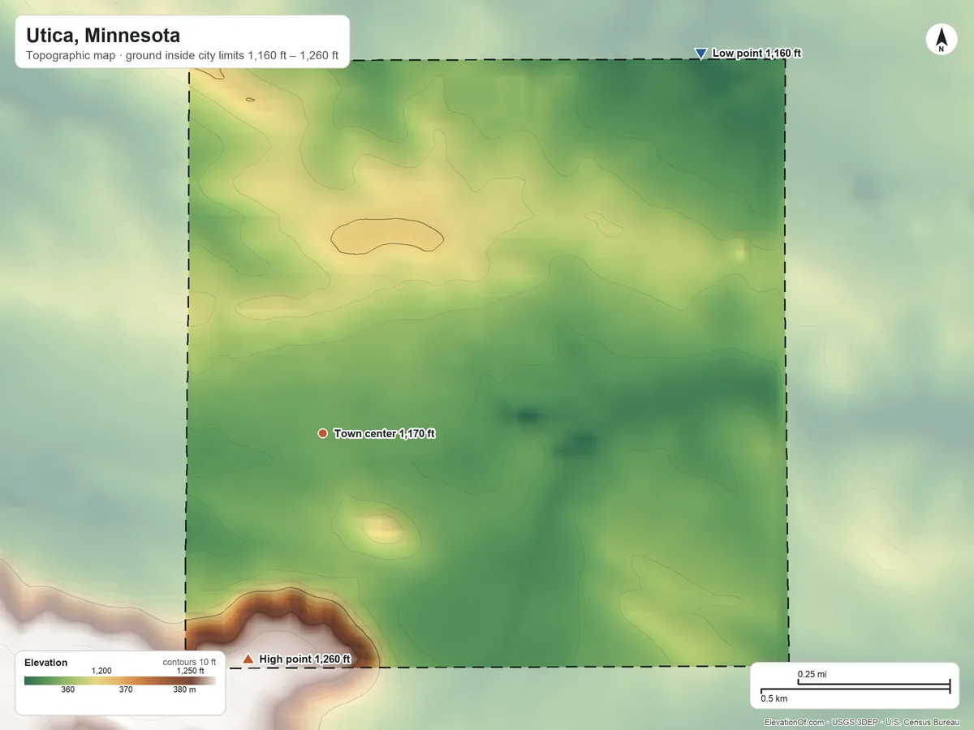
Task: Click the 0.5 km scale bar label
Action: [x=774, y=698]
